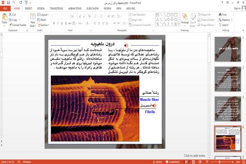Open Replace dropdown arrow
The width and height of the screenshot is (246, 164).
click(x=232, y=20)
